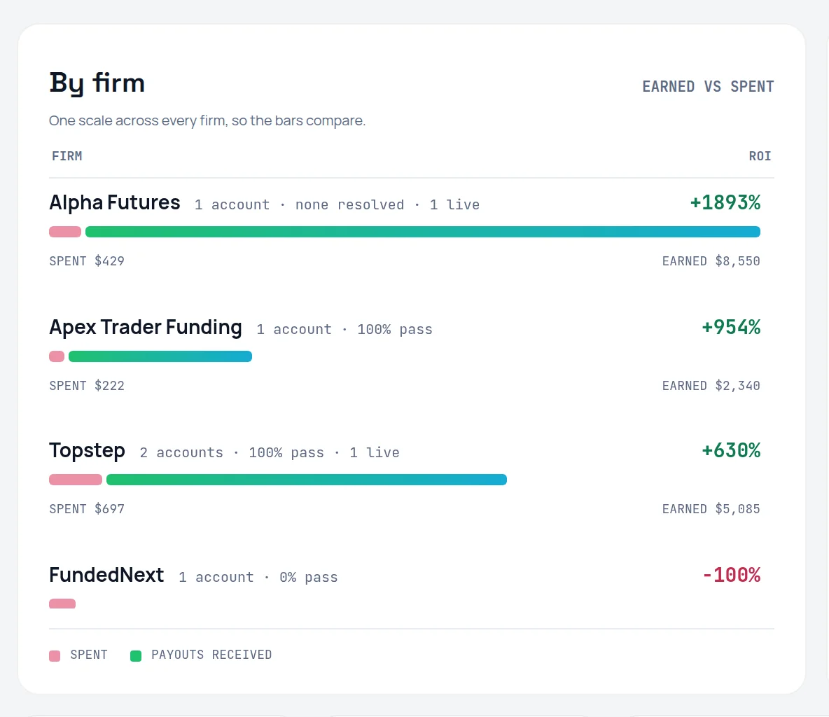
Task: Click the SPENT legend label
Action: [x=89, y=655]
